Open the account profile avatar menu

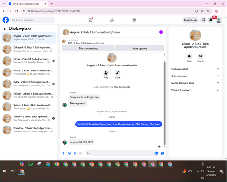218,20
